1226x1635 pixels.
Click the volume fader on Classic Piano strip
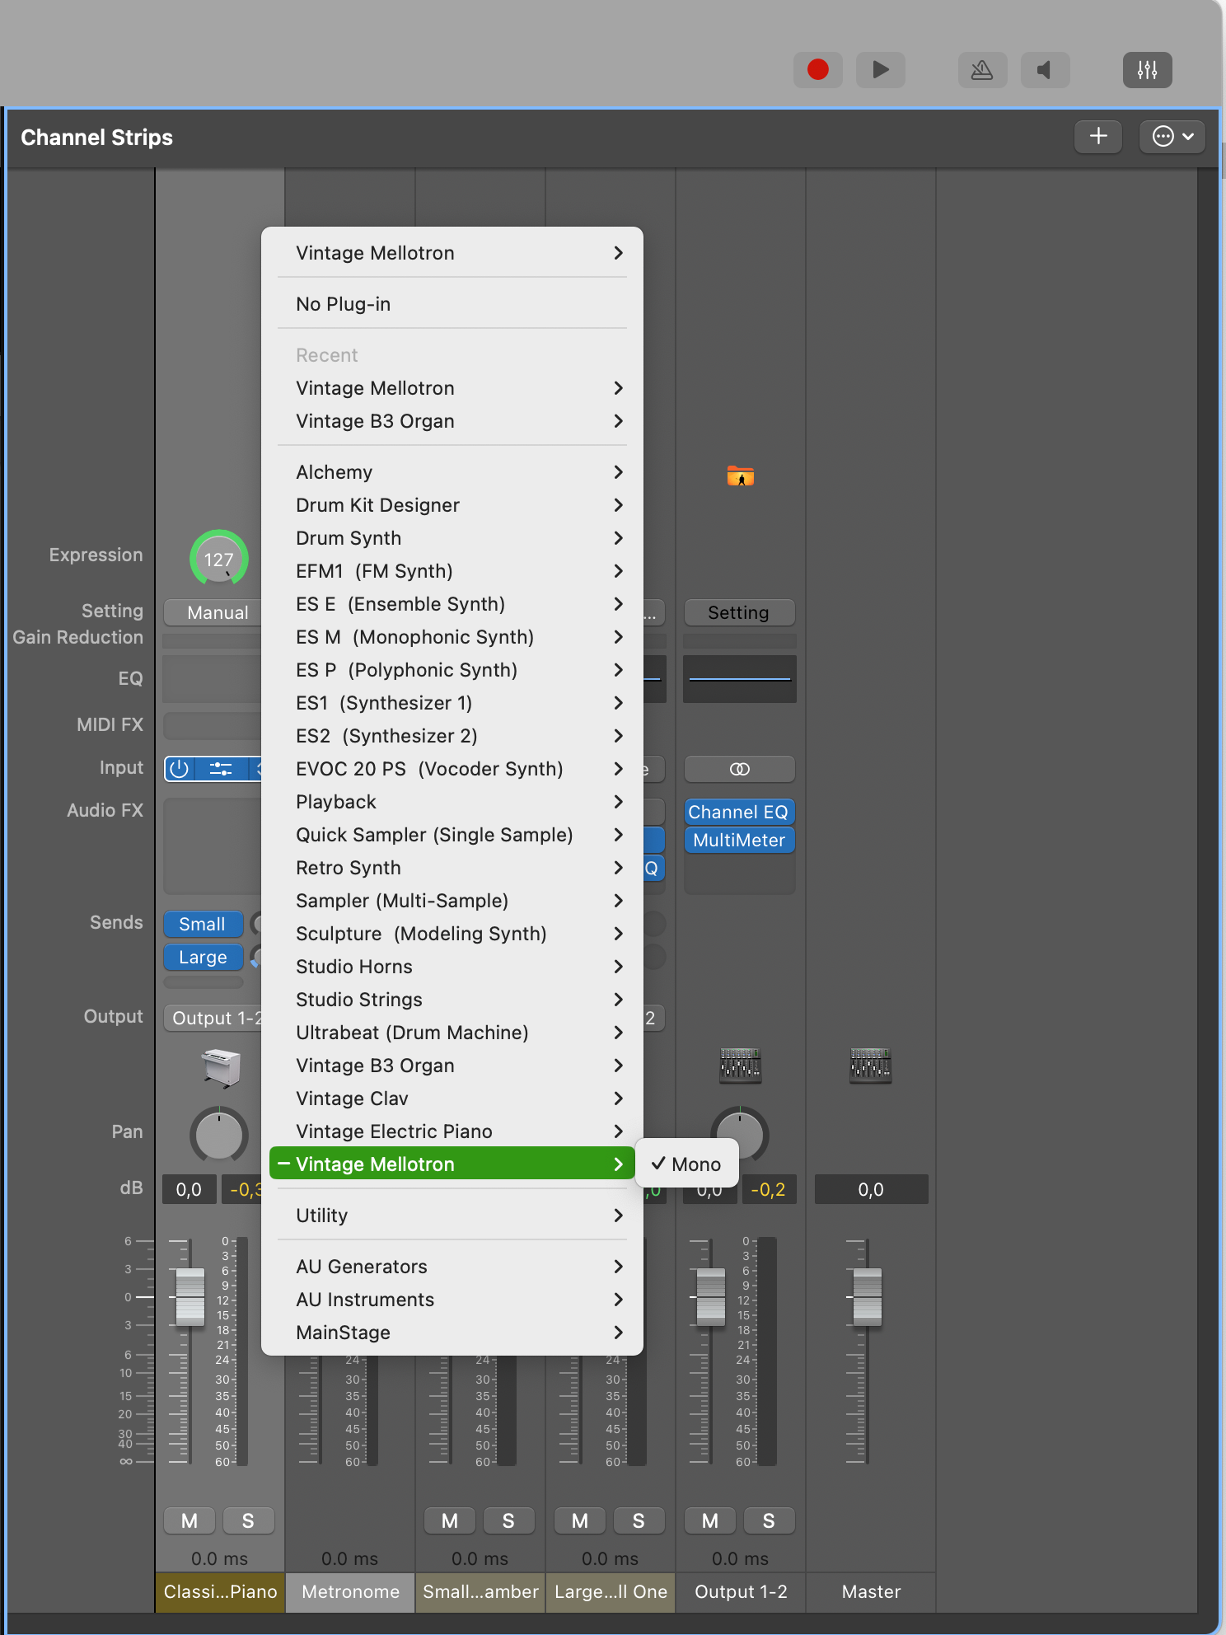(190, 1297)
